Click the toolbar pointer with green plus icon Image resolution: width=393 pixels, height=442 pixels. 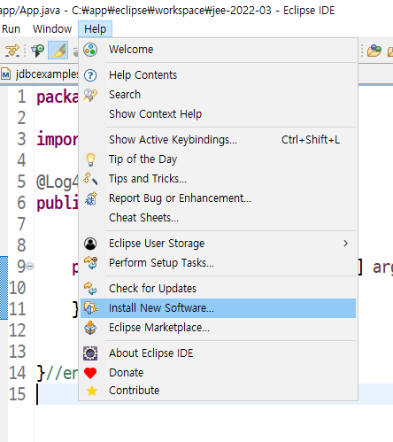tap(37, 50)
